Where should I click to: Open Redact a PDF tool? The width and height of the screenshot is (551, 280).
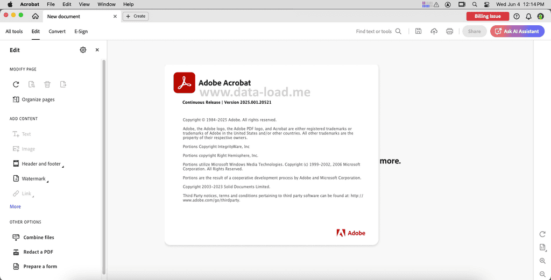coord(33,252)
